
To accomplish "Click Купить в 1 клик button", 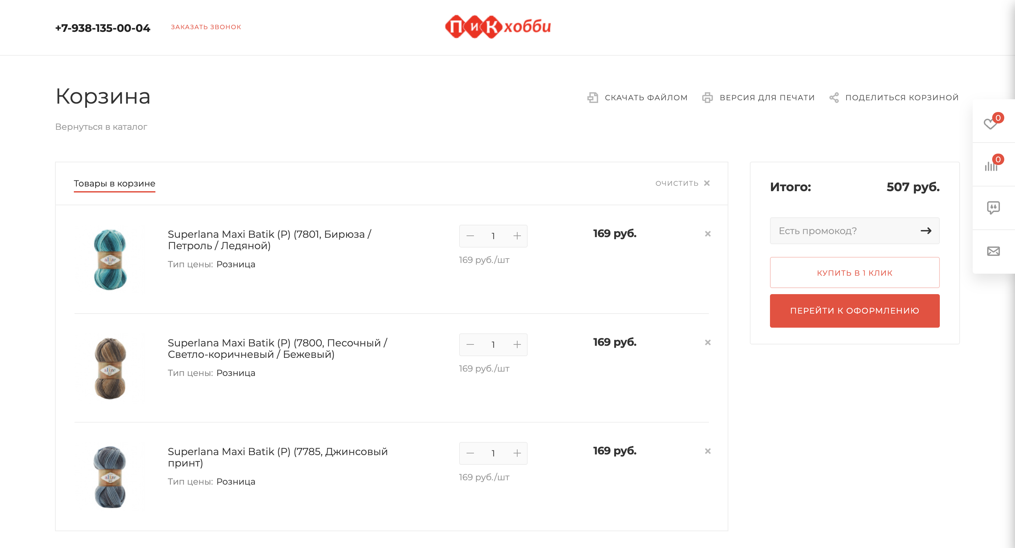I will pos(855,272).
